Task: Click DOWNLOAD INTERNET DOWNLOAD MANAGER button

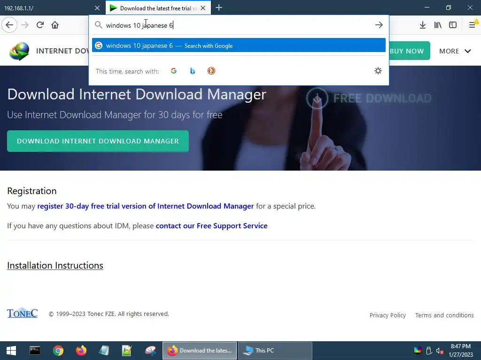Action: pos(98,141)
